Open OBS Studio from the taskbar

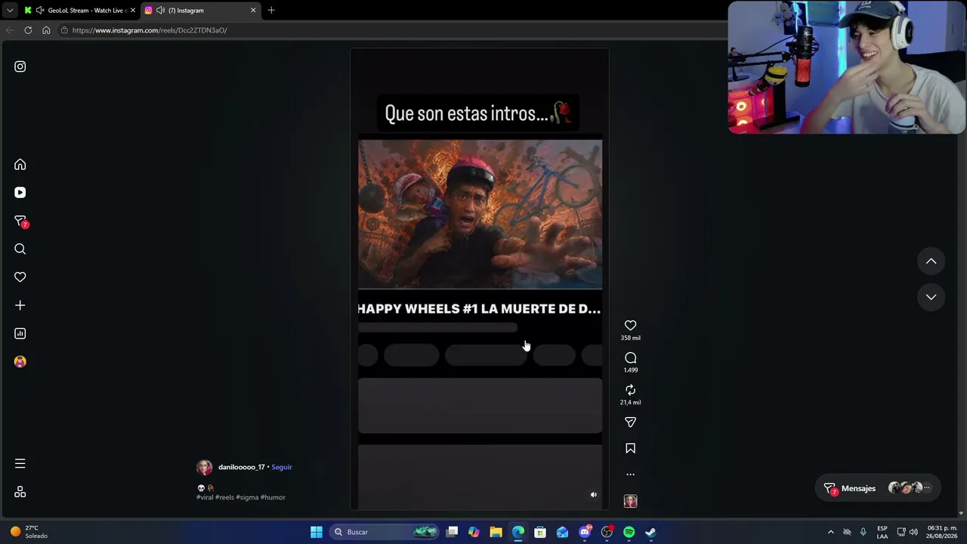[x=607, y=532]
